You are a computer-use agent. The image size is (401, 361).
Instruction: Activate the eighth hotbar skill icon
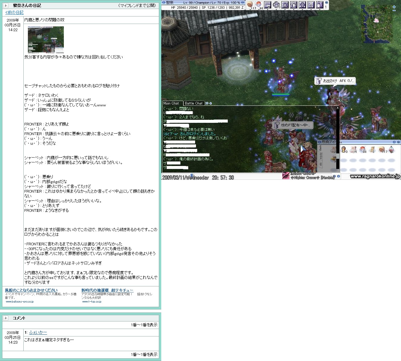[x=311, y=5]
